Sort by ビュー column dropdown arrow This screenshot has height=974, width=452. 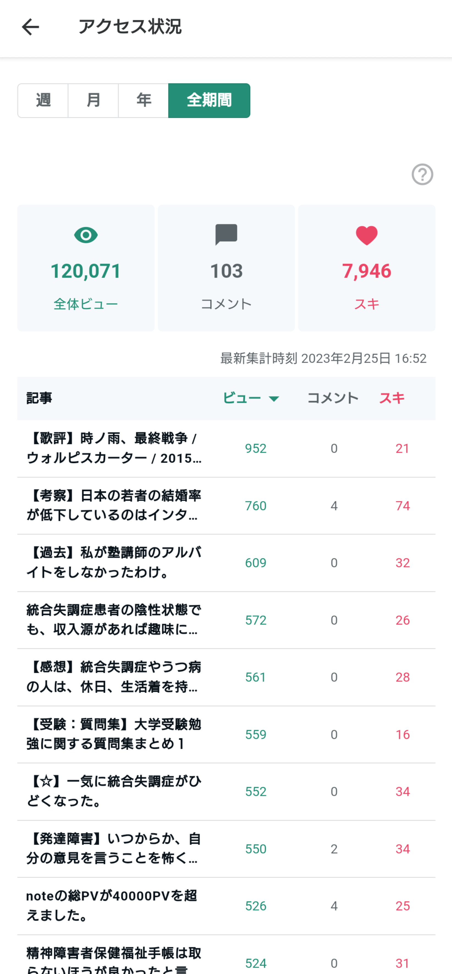click(x=274, y=399)
